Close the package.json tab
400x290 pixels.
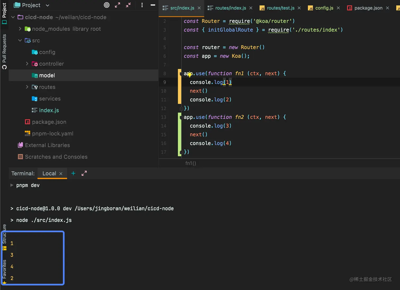pyautogui.click(x=388, y=8)
